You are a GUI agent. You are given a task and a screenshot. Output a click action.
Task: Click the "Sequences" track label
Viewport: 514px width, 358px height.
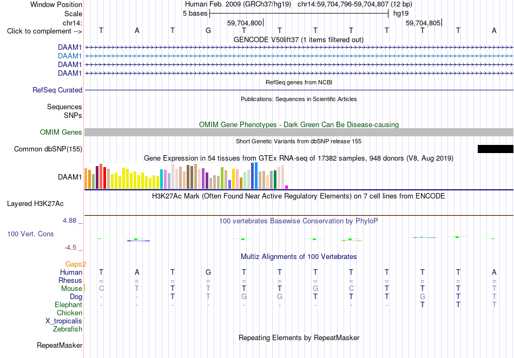(x=64, y=107)
